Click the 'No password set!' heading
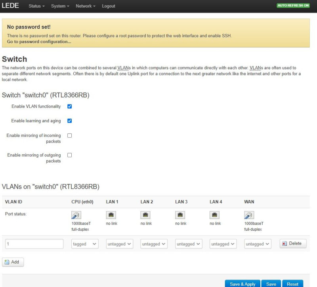 29,27
